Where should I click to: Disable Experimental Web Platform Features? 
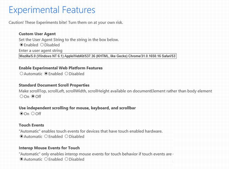click(x=66, y=74)
